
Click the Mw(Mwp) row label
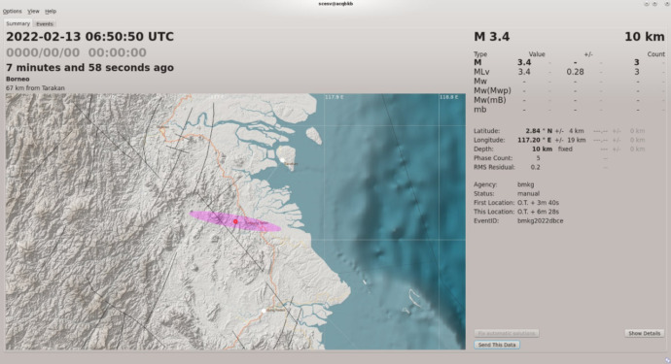pyautogui.click(x=492, y=90)
